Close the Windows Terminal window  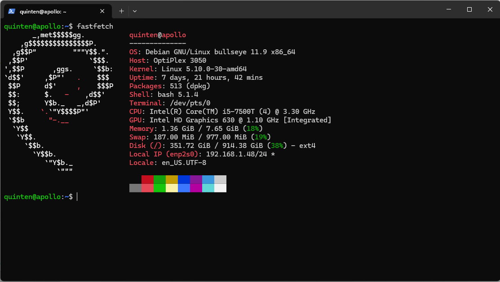click(490, 9)
